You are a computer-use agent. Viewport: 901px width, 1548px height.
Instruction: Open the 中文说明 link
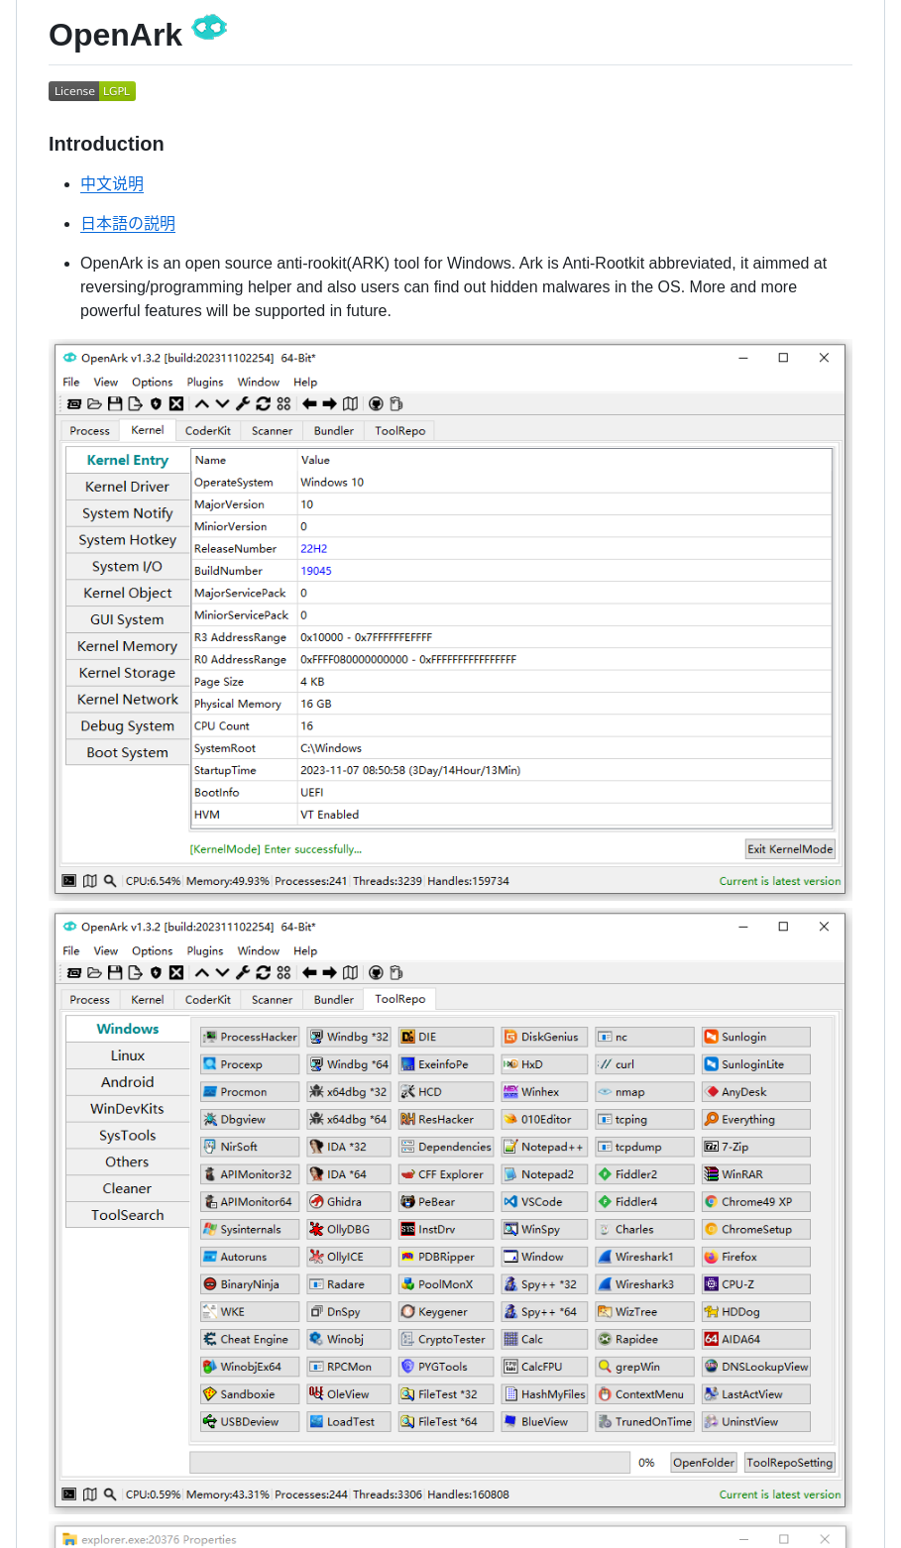112,184
